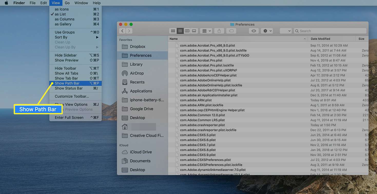The image size is (377, 194).
Task: Toggle Hide Sidebar in View menu
Action: (x=66, y=55)
